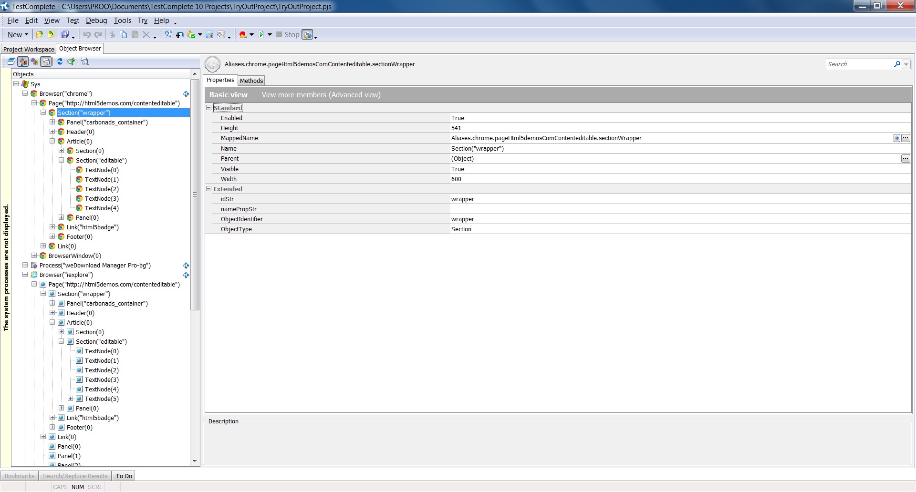Click the object finder target icon

[x=180, y=35]
